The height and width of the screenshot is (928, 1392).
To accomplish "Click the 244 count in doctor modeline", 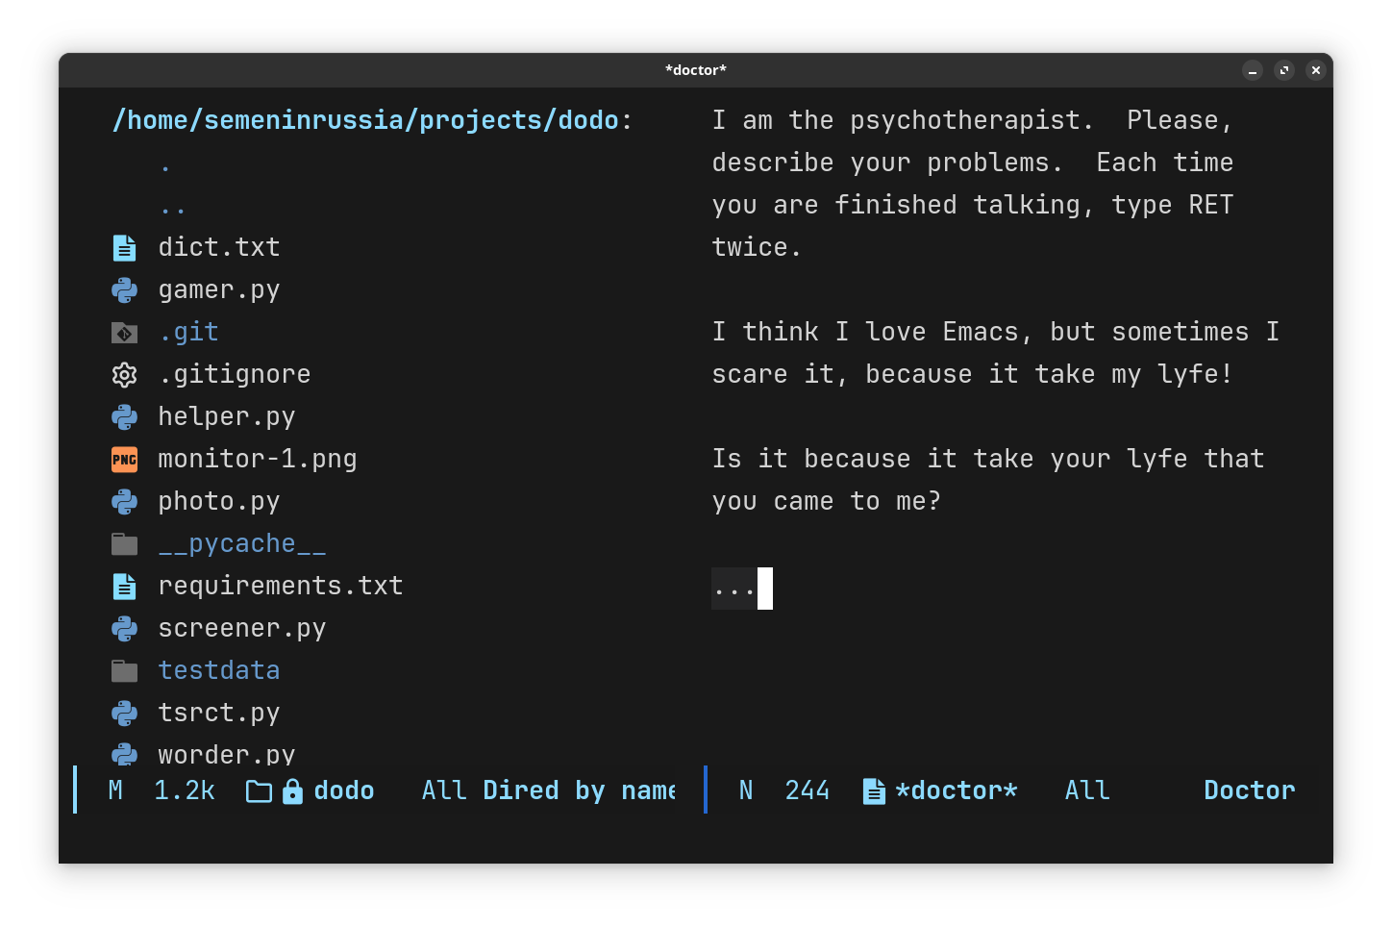I will tap(808, 791).
